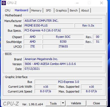Open the About tab

[x=85, y=10]
